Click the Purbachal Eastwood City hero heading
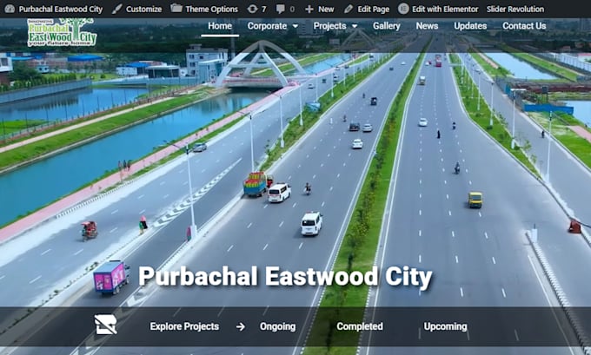This screenshot has width=591, height=355. tap(285, 277)
